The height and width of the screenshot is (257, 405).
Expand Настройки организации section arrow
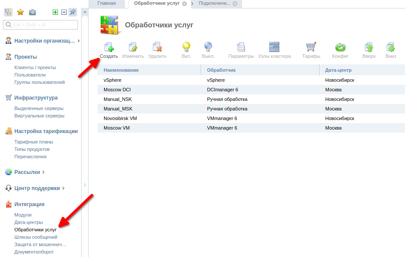point(78,41)
